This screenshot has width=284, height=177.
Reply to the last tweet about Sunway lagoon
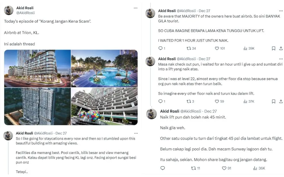point(162,168)
